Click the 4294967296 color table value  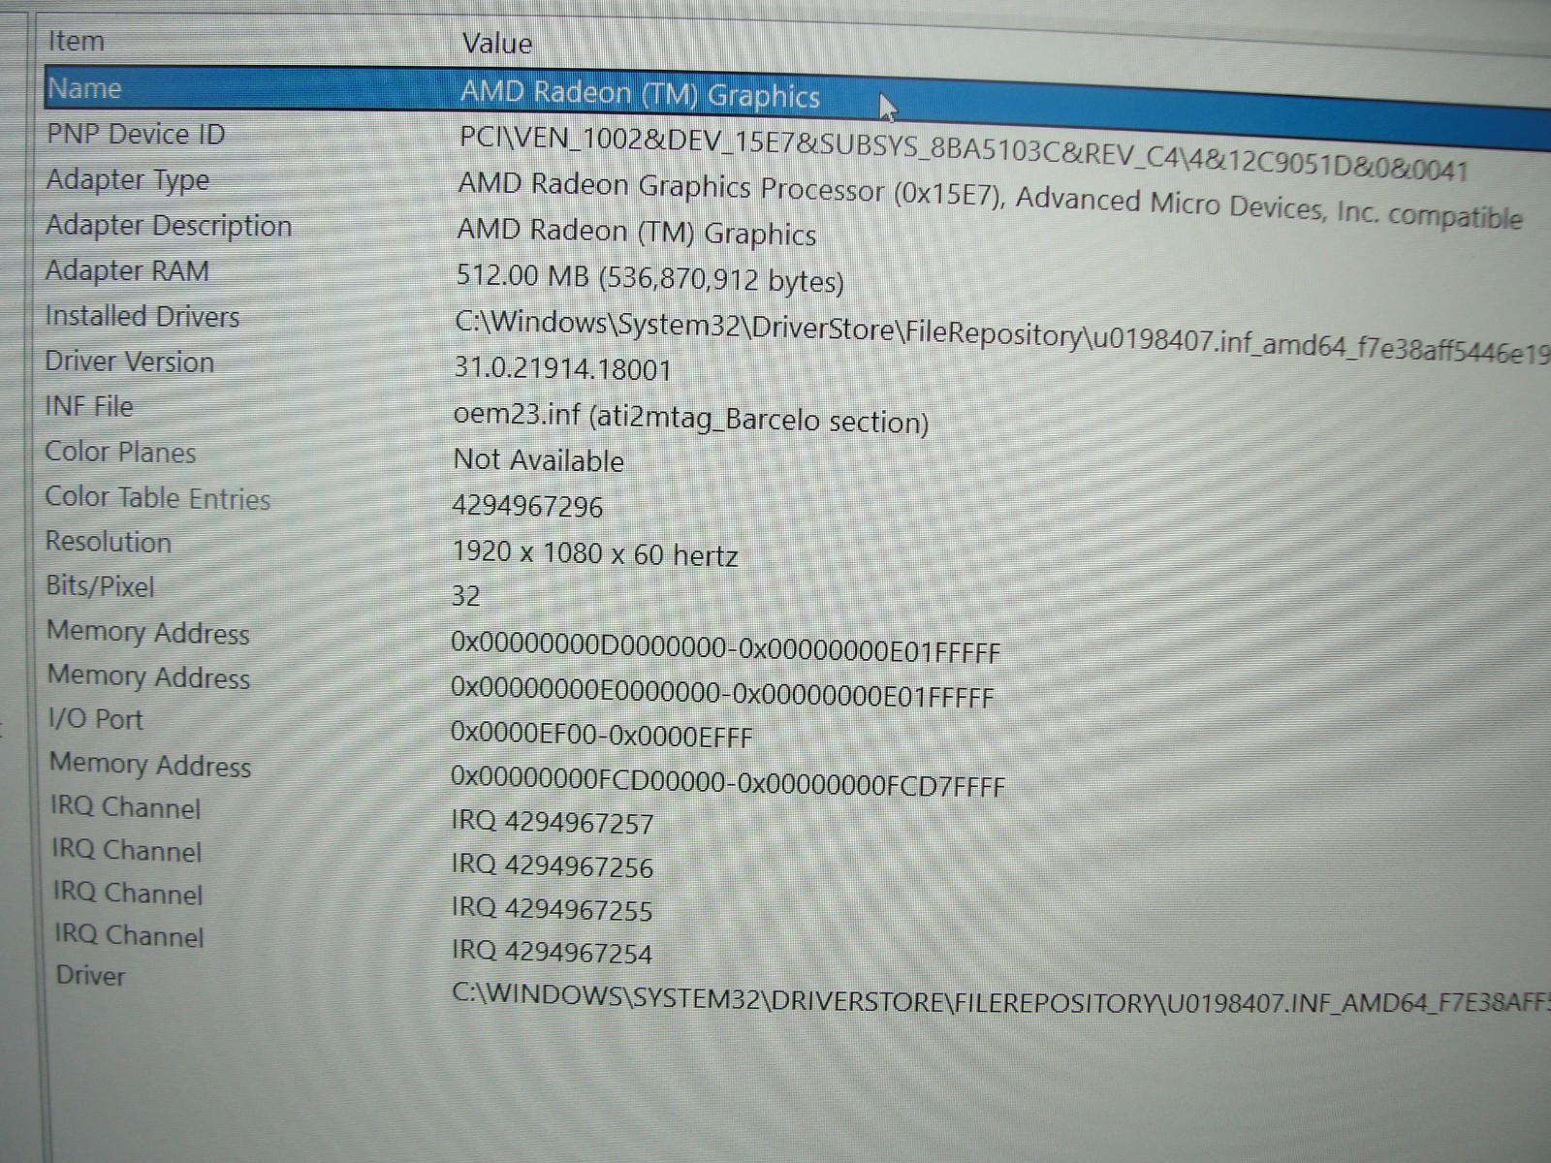527,506
